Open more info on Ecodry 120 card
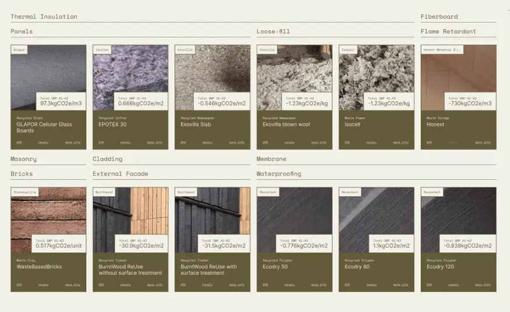 pyautogui.click(x=483, y=285)
